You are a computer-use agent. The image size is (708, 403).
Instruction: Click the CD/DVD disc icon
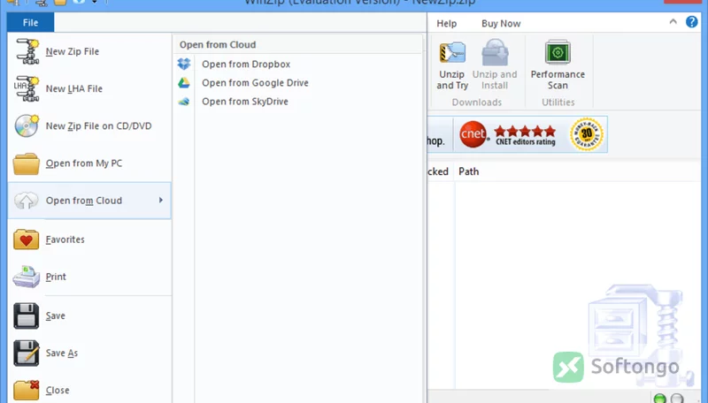point(27,125)
